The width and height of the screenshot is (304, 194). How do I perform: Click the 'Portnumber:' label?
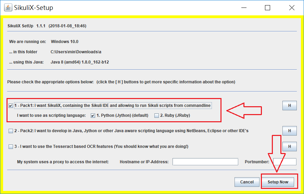(x=257, y=162)
